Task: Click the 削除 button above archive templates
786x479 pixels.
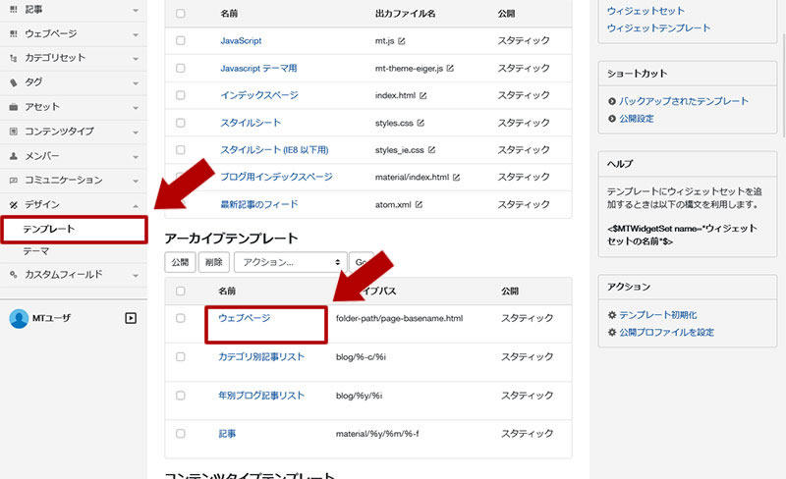Action: tap(213, 262)
